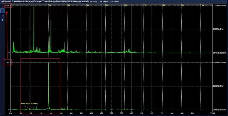This screenshot has height=116, width=228.
Task: Click the 3.798mm/s,0RPM readout of lower chart
Action: click(x=219, y=63)
